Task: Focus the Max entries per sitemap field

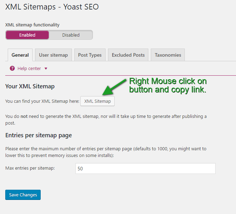Action: point(146,168)
